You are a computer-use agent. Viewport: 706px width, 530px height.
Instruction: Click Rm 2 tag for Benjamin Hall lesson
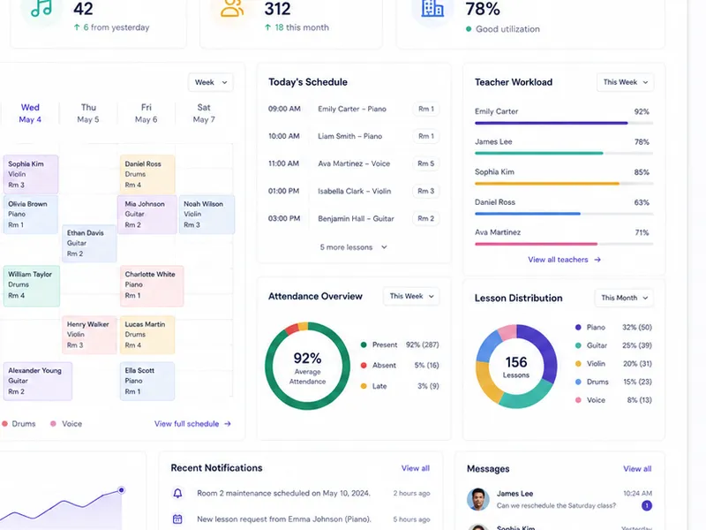pos(426,218)
